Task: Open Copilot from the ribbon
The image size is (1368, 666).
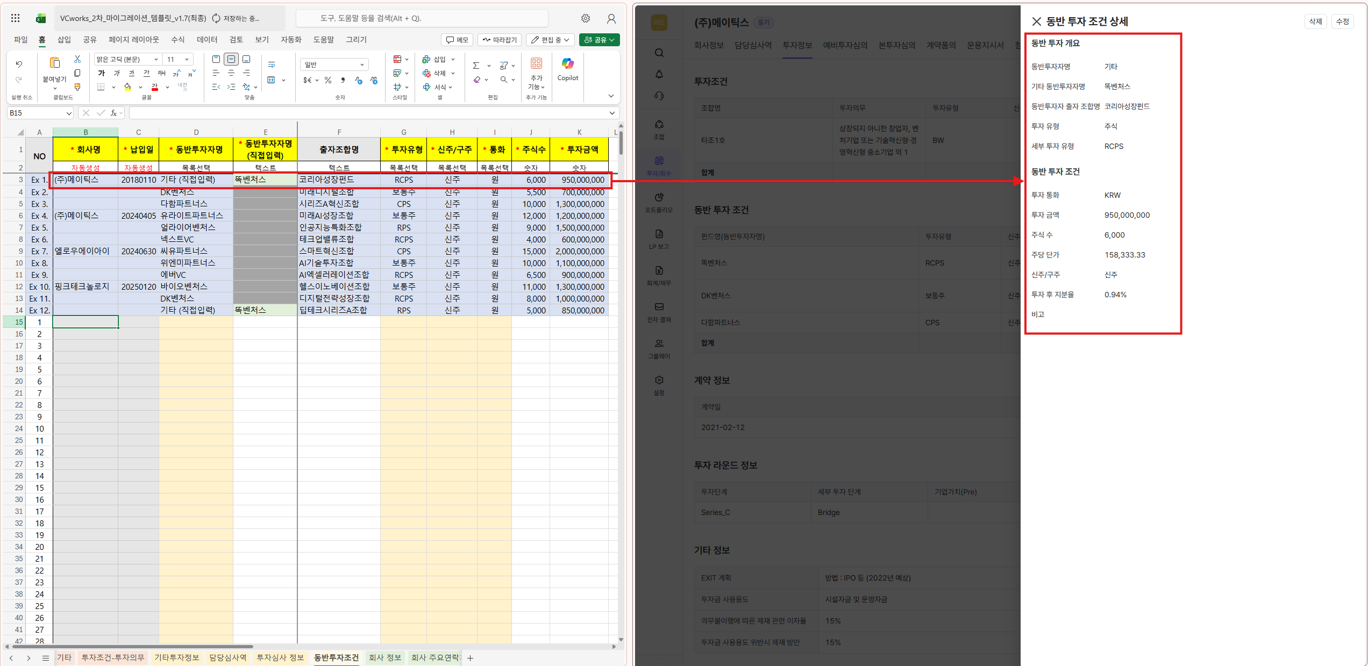Action: tap(567, 69)
